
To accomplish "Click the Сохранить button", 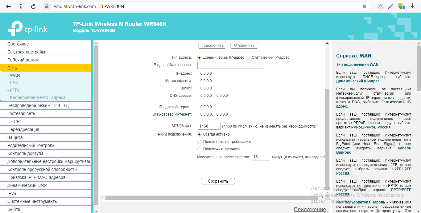I will click(218, 181).
